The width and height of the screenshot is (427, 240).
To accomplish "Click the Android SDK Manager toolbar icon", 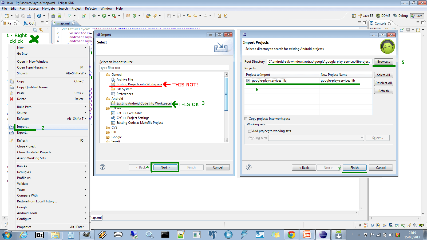I will coord(53,16).
